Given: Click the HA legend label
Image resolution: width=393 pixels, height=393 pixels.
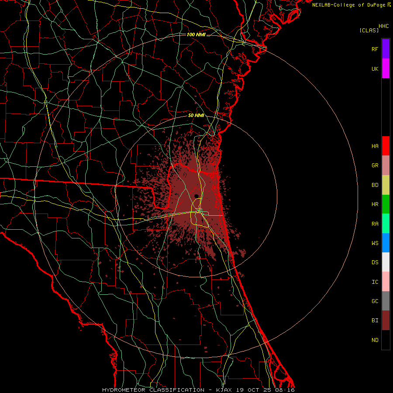Looking at the screenshot, I should 375,146.
